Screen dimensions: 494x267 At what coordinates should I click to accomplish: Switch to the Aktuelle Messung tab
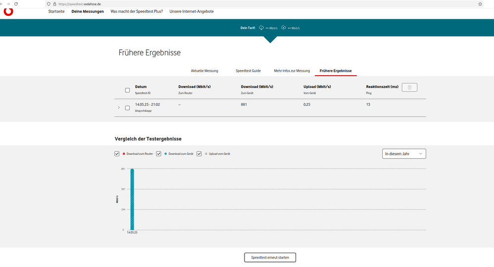tap(204, 71)
